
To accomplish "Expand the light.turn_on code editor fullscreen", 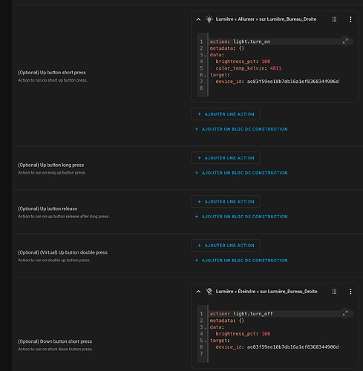I will 345,41.
